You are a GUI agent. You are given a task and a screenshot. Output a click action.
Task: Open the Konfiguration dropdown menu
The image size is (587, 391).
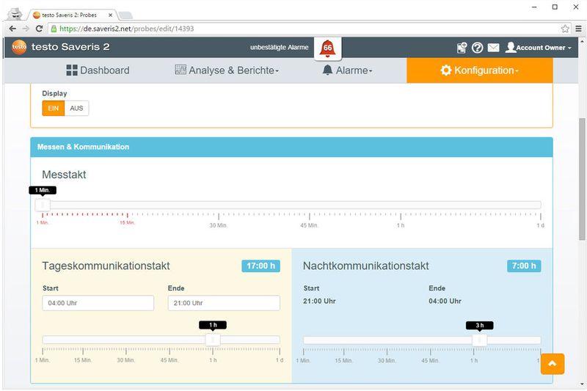[x=479, y=70]
